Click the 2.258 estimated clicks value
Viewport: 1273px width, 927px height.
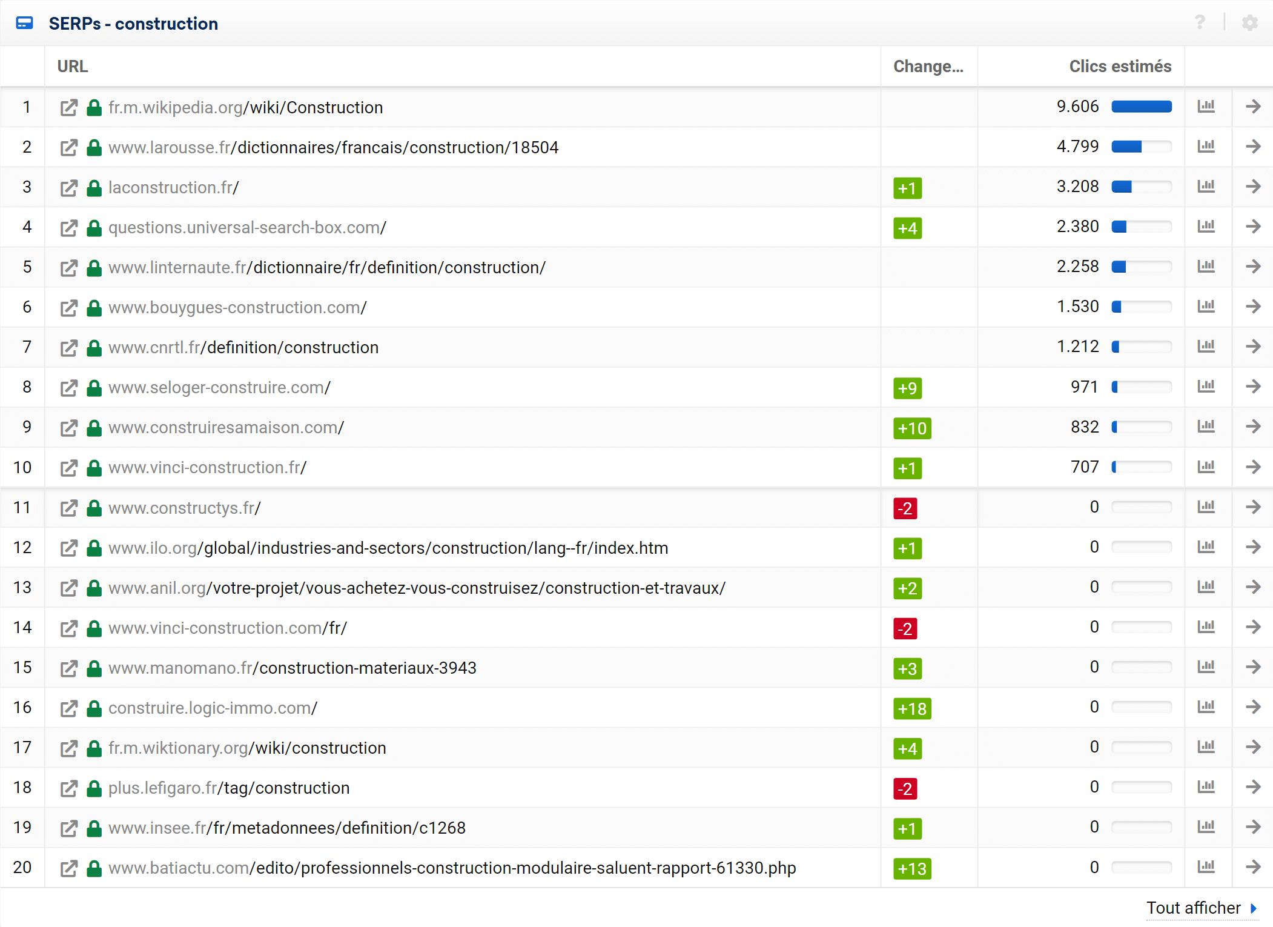pos(1077,267)
